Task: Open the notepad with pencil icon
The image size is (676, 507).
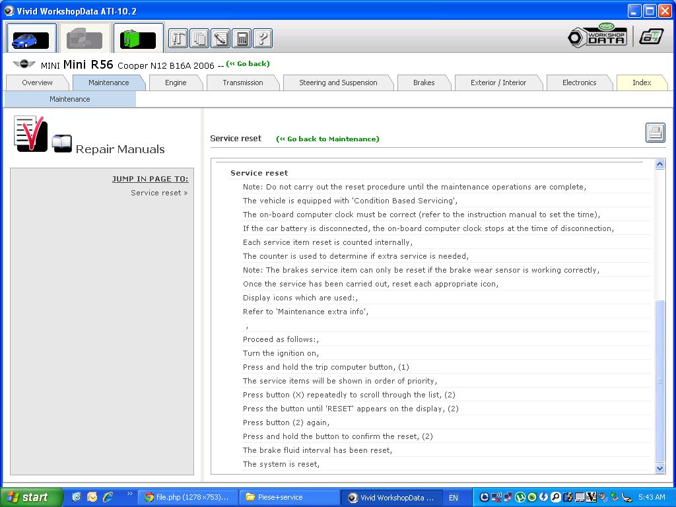Action: point(220,38)
